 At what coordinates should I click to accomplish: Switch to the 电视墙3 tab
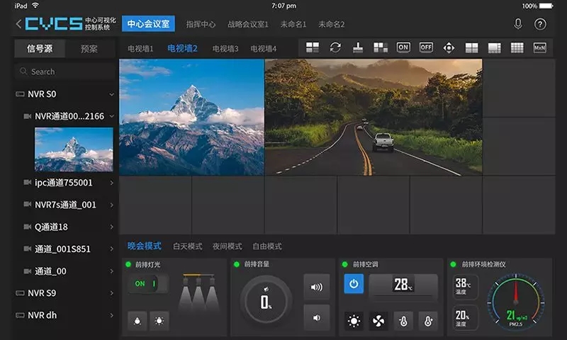point(225,49)
